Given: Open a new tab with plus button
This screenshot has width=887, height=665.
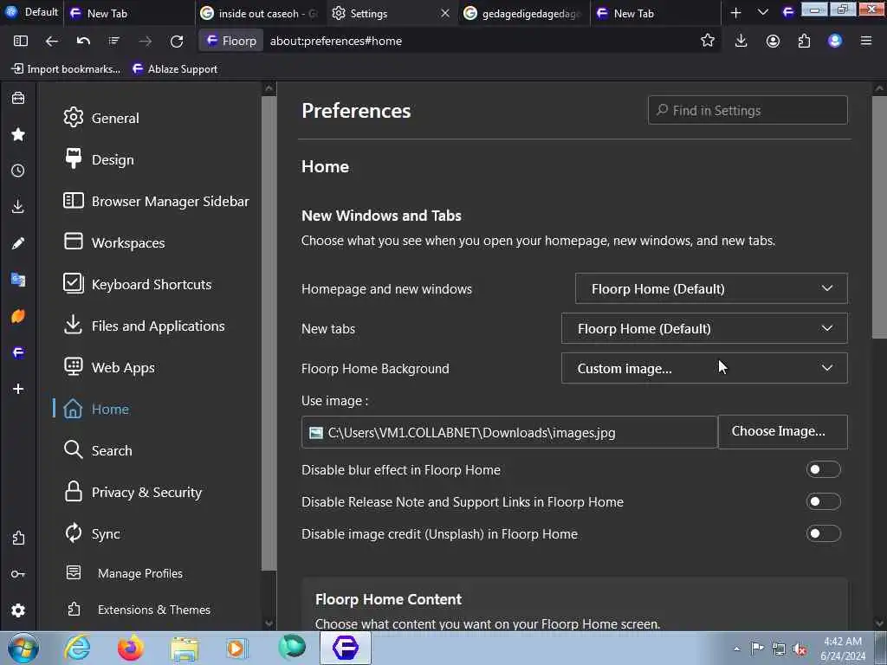Looking at the screenshot, I should (735, 12).
